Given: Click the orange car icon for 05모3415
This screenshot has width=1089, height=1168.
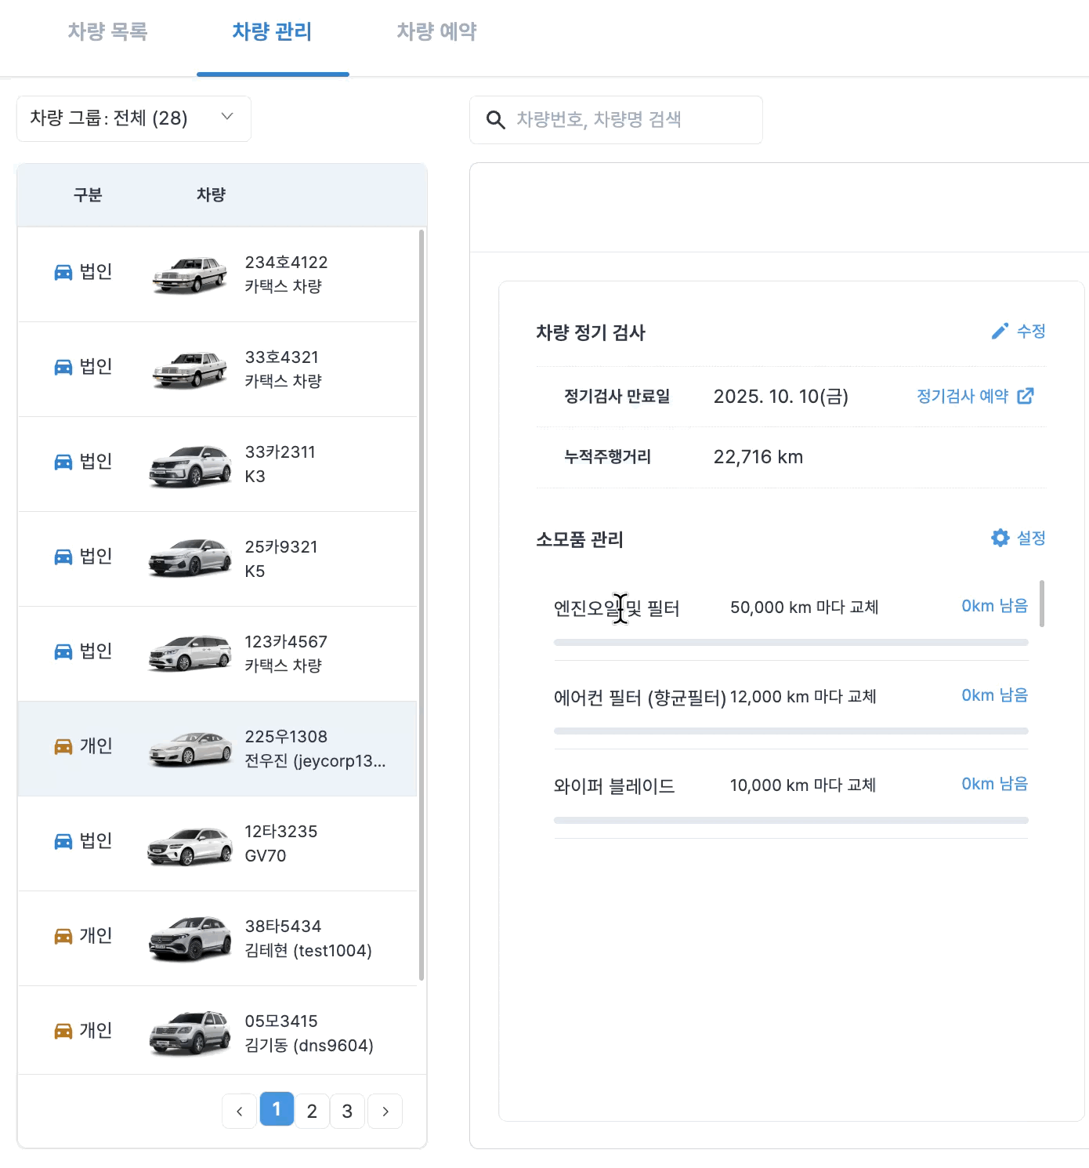Looking at the screenshot, I should (63, 1031).
